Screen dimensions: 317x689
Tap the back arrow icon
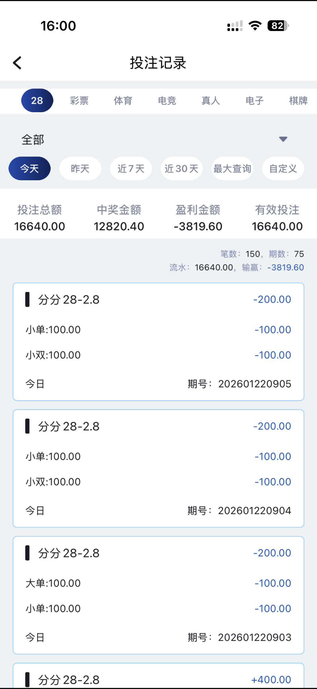click(17, 63)
